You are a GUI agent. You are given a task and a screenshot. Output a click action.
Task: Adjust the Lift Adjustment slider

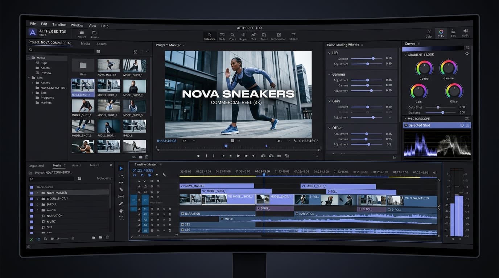(x=366, y=64)
